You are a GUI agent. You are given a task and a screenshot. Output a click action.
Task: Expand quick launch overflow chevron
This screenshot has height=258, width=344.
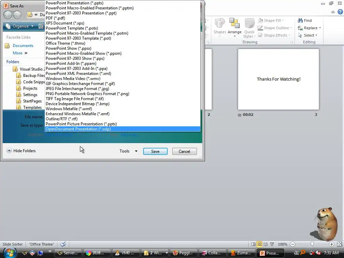pos(50,251)
